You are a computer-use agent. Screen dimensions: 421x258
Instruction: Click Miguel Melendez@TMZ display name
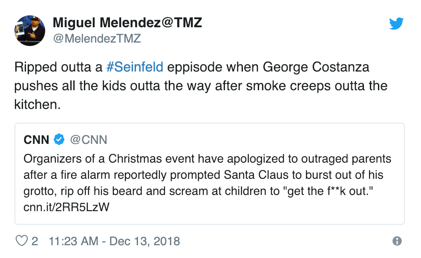point(127,23)
